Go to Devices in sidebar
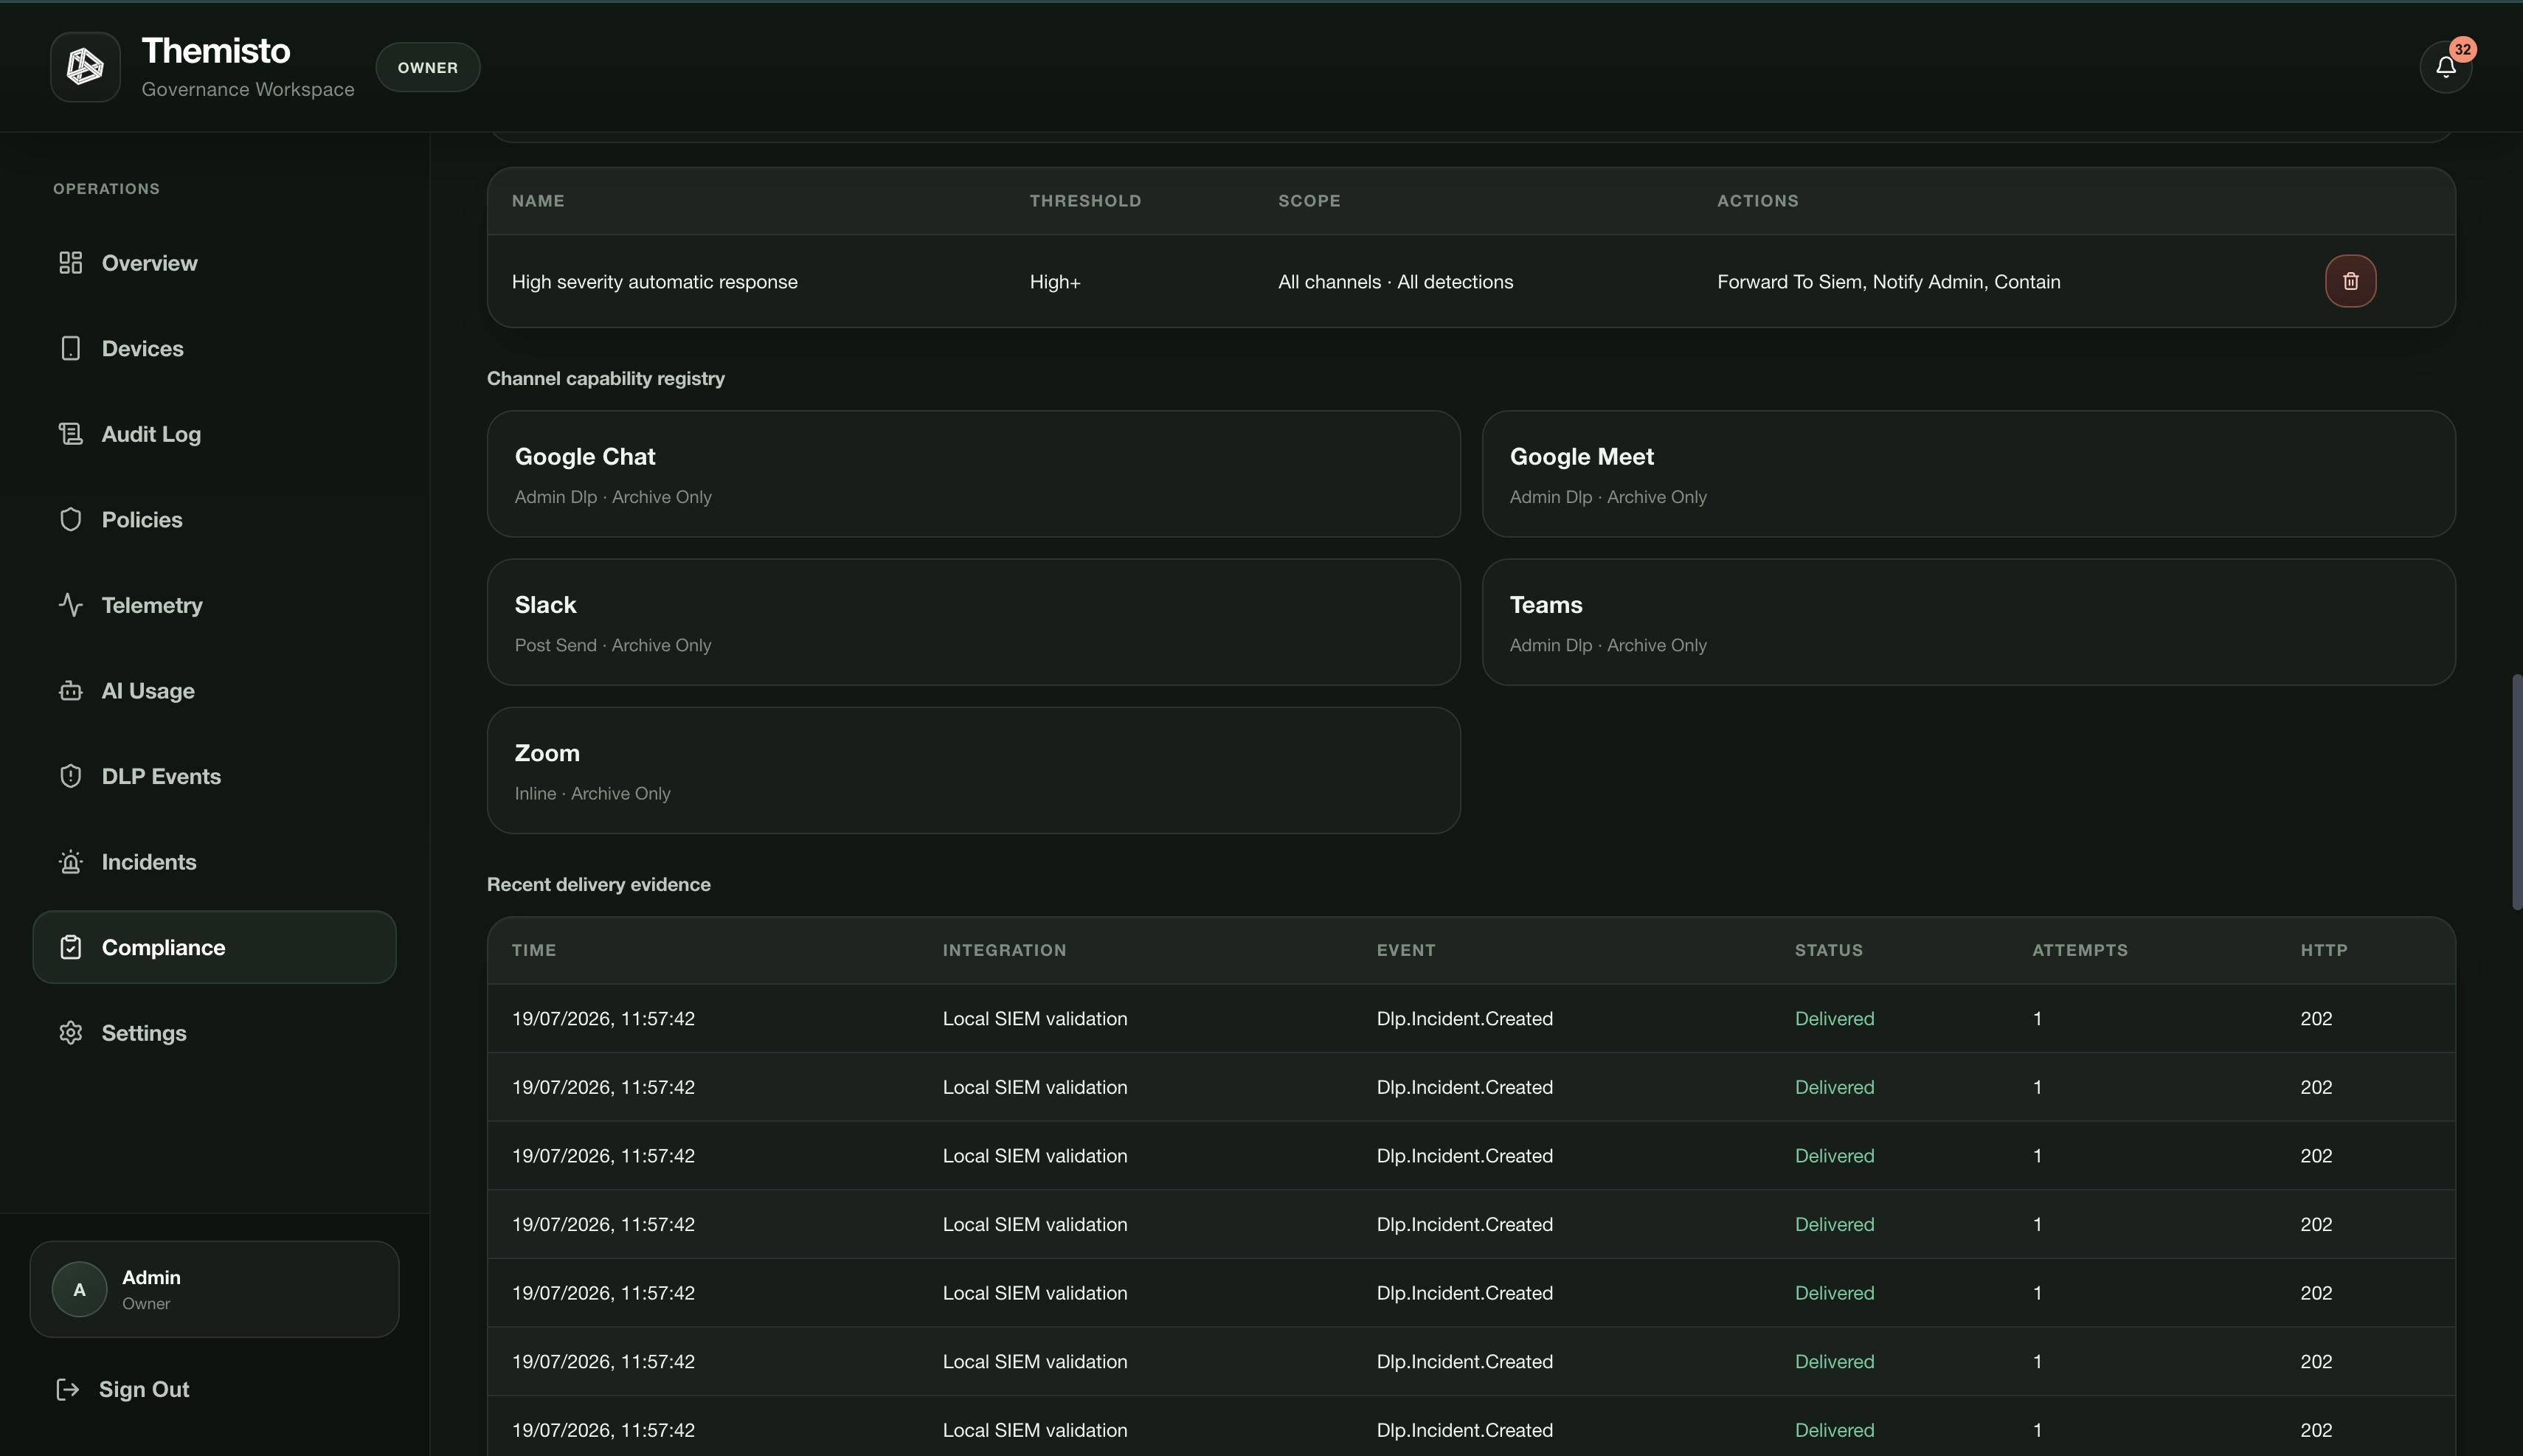Image resolution: width=2523 pixels, height=1456 pixels. point(214,348)
